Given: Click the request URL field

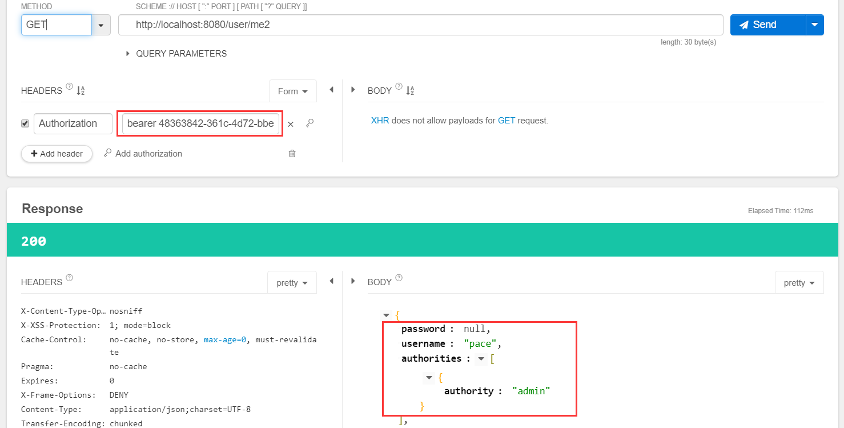Looking at the screenshot, I should 421,25.
